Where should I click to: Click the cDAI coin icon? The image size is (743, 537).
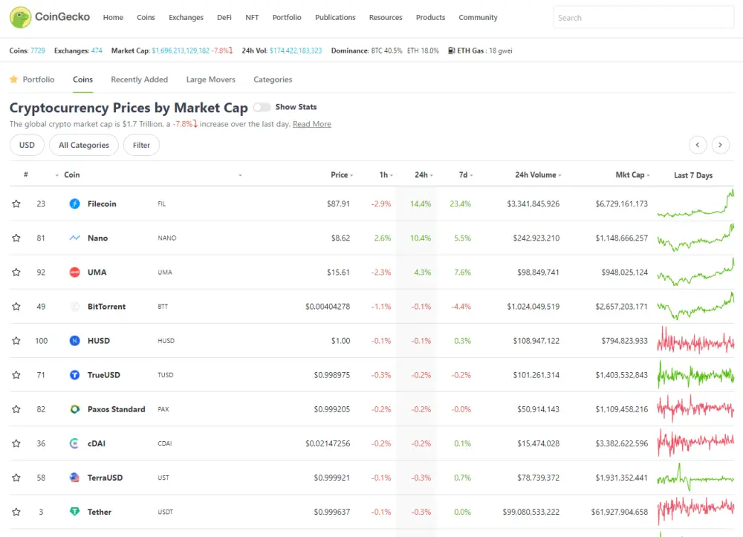point(74,443)
